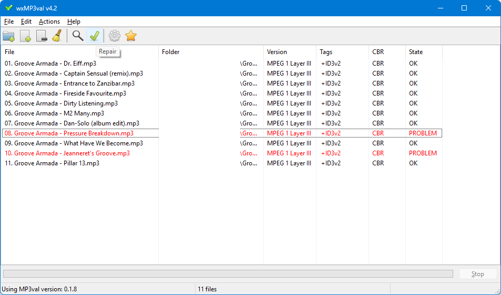The height and width of the screenshot is (295, 501).
Task: Open the Actions menu
Action: 49,22
